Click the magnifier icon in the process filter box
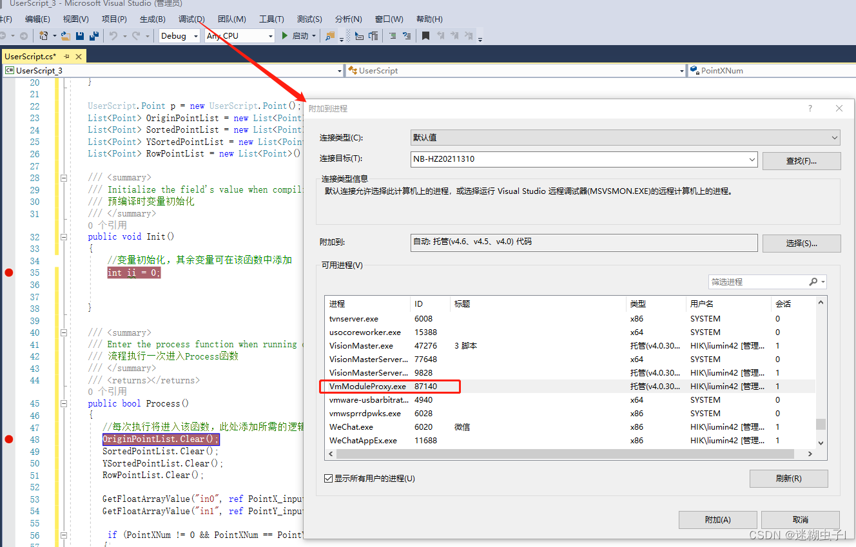The width and height of the screenshot is (856, 547). 813,282
